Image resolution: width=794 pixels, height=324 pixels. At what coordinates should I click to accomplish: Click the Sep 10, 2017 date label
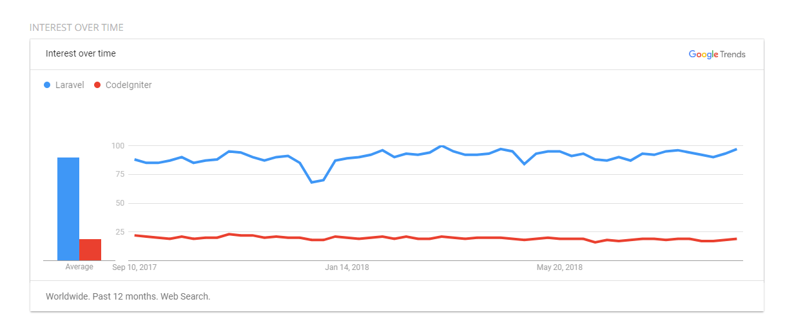(x=135, y=267)
